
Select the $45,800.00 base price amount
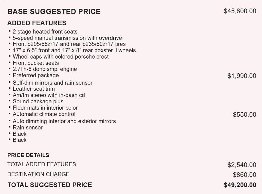coord(240,11)
